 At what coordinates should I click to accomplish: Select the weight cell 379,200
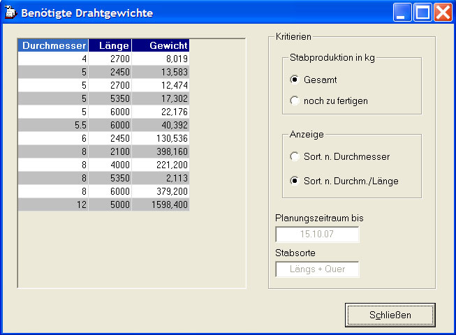click(161, 191)
